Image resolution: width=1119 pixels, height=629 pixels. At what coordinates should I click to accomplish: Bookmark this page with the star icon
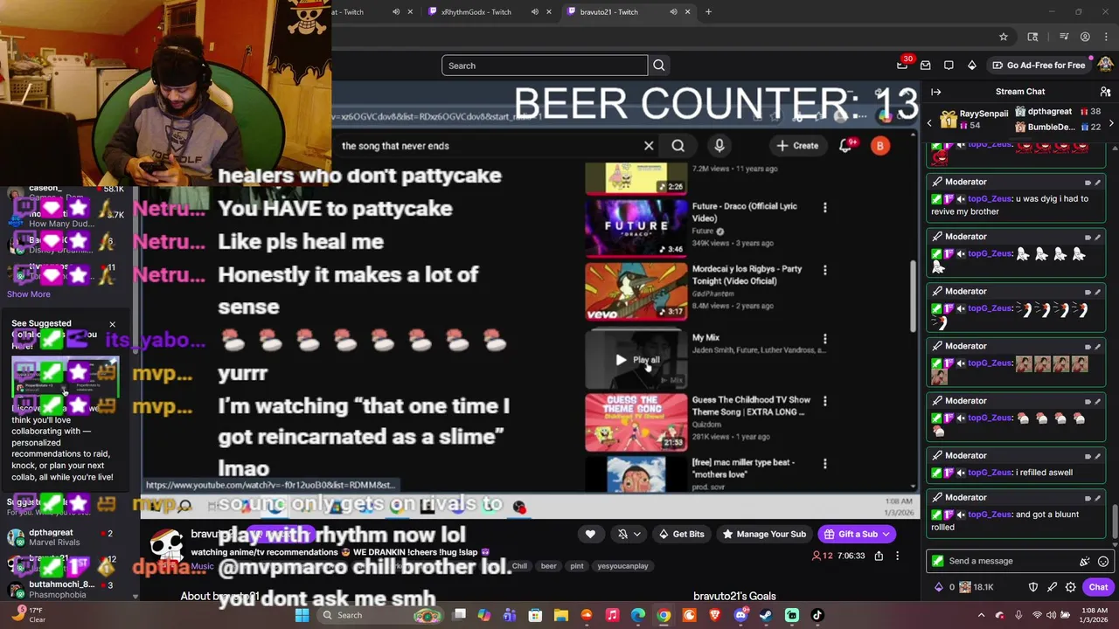pyautogui.click(x=1004, y=37)
